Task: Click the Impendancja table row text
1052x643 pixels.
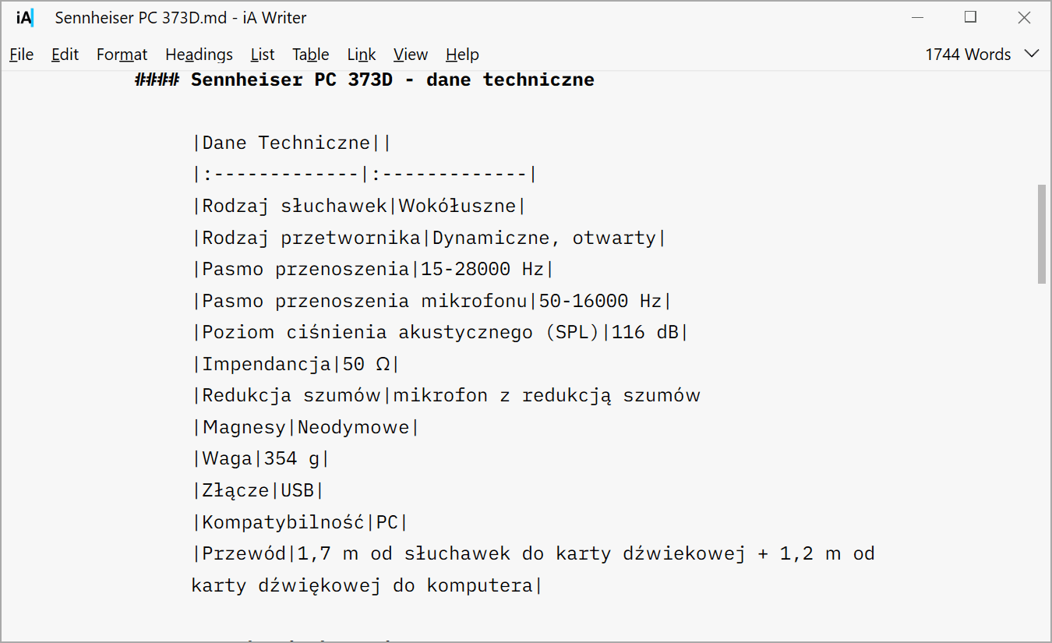Action: pyautogui.click(x=295, y=364)
